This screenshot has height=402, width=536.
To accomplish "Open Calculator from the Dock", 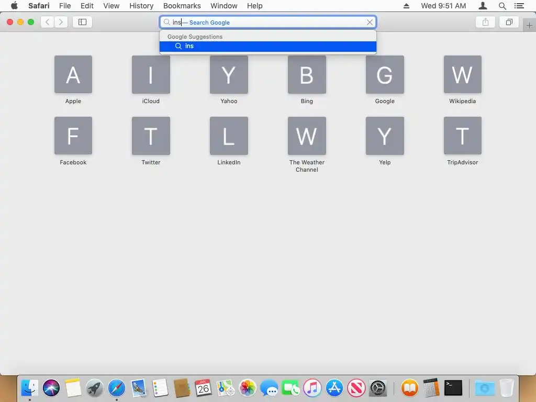I will [431, 388].
